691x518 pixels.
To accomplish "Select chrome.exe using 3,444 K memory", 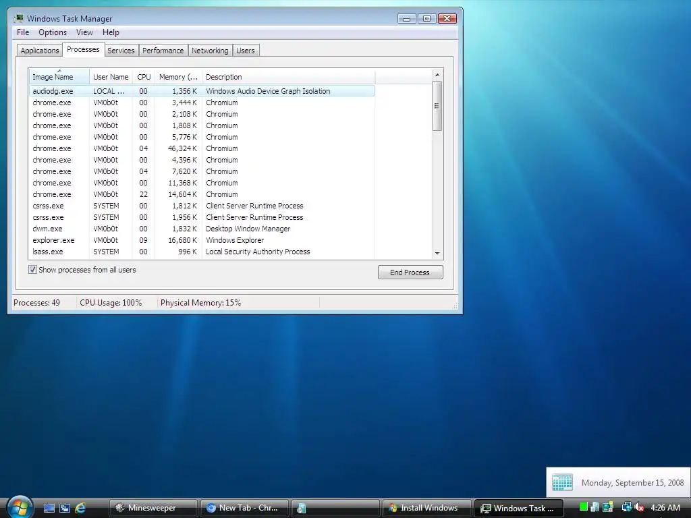I will click(x=202, y=103).
